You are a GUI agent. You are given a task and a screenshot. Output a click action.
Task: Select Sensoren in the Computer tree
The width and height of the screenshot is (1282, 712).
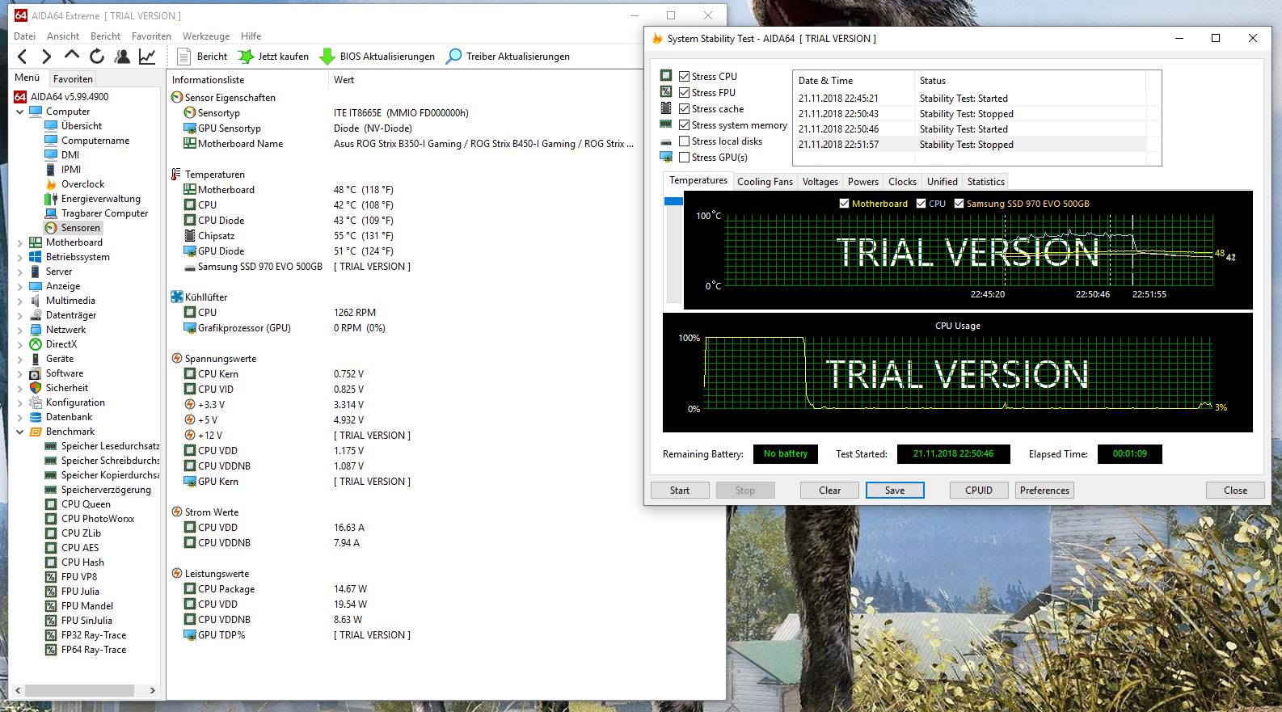(81, 228)
